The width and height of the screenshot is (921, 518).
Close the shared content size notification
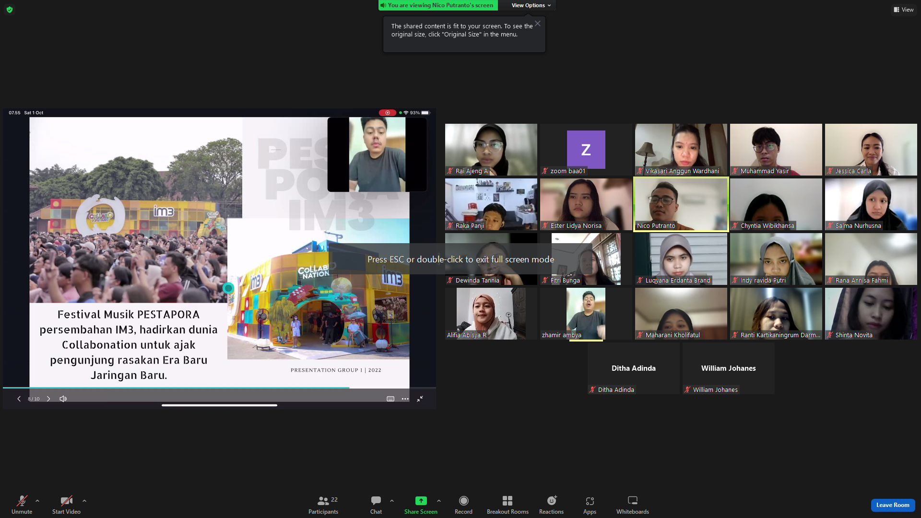538,24
